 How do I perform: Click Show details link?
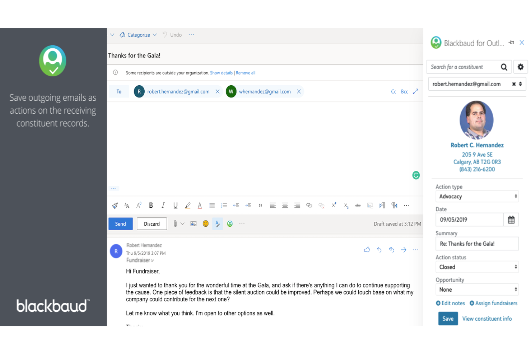click(221, 73)
